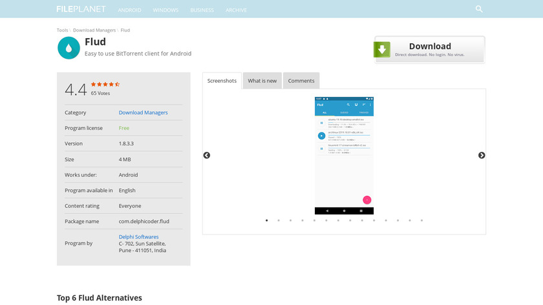Click the 4 MB size value
This screenshot has height=305, width=543.
pyautogui.click(x=125, y=160)
